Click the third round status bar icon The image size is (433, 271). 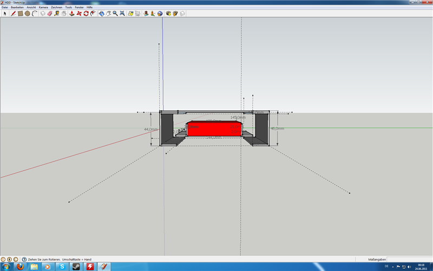pos(16,260)
